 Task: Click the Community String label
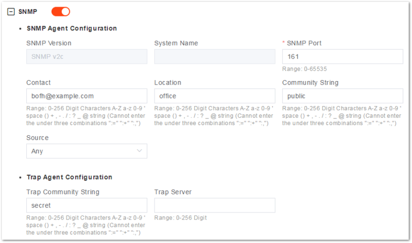310,82
